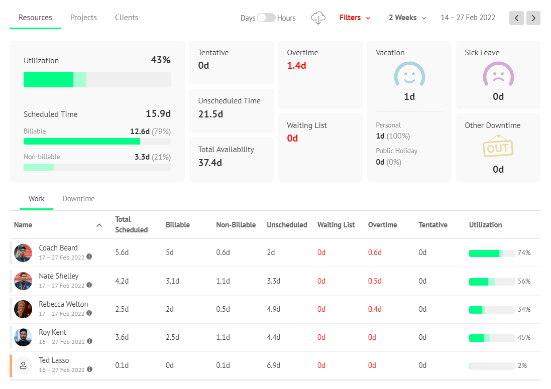
Task: Click the info icon next to Ted Lasso
Action: point(89,370)
